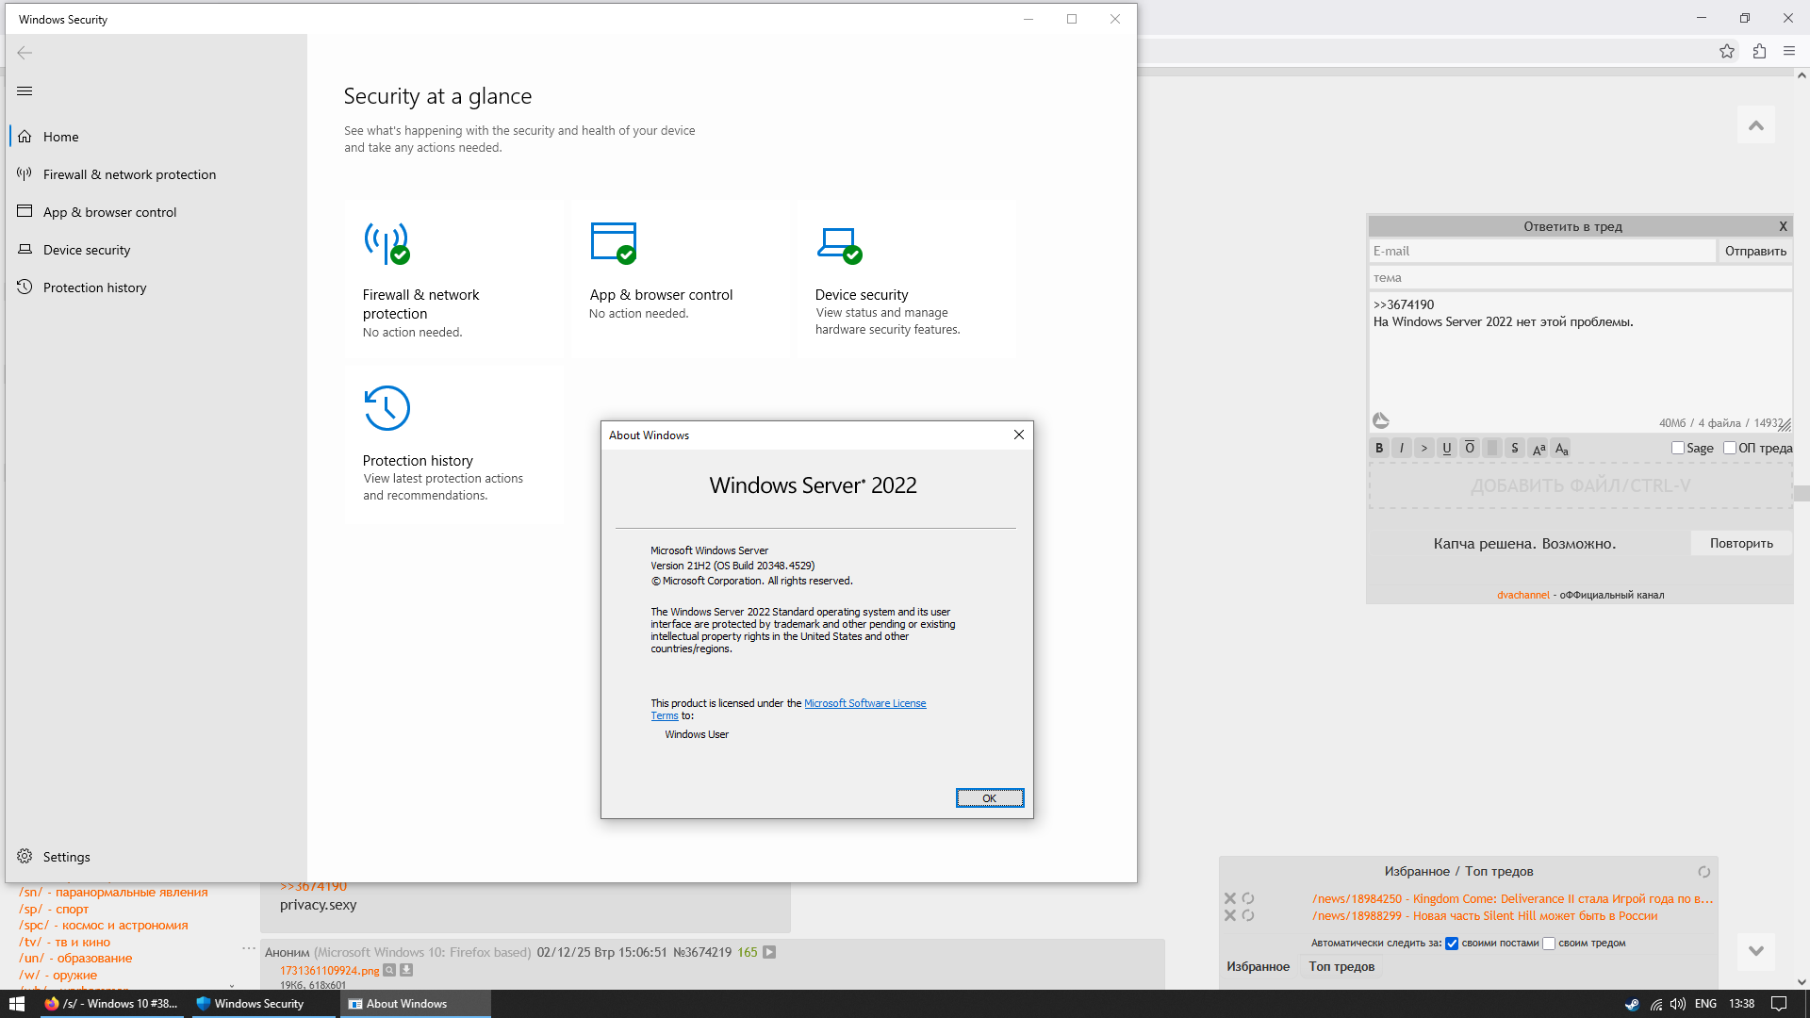Click the scroll-up chevron button on page
Viewport: 1810px width, 1018px height.
(x=1755, y=125)
